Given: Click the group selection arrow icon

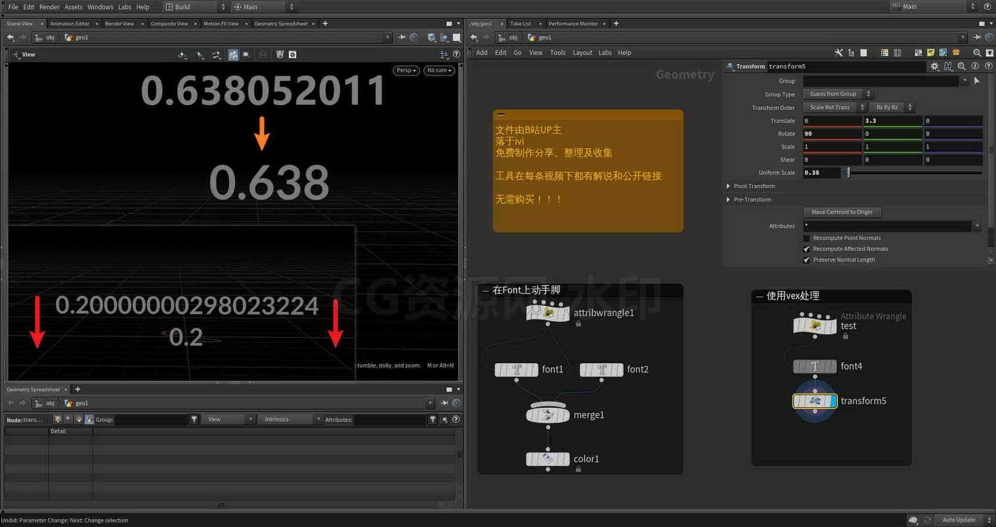Looking at the screenshot, I should click(x=977, y=81).
